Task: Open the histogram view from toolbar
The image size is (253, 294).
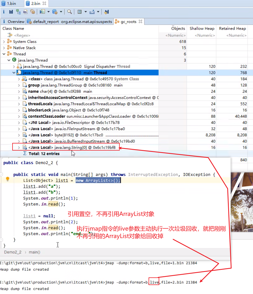Action: tap(11, 12)
